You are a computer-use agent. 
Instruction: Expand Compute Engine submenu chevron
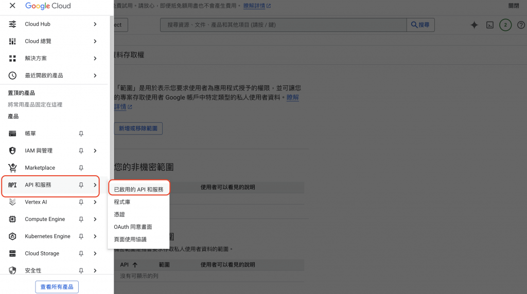[95, 219]
